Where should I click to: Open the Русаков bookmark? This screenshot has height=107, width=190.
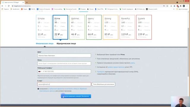[x=82, y=9]
